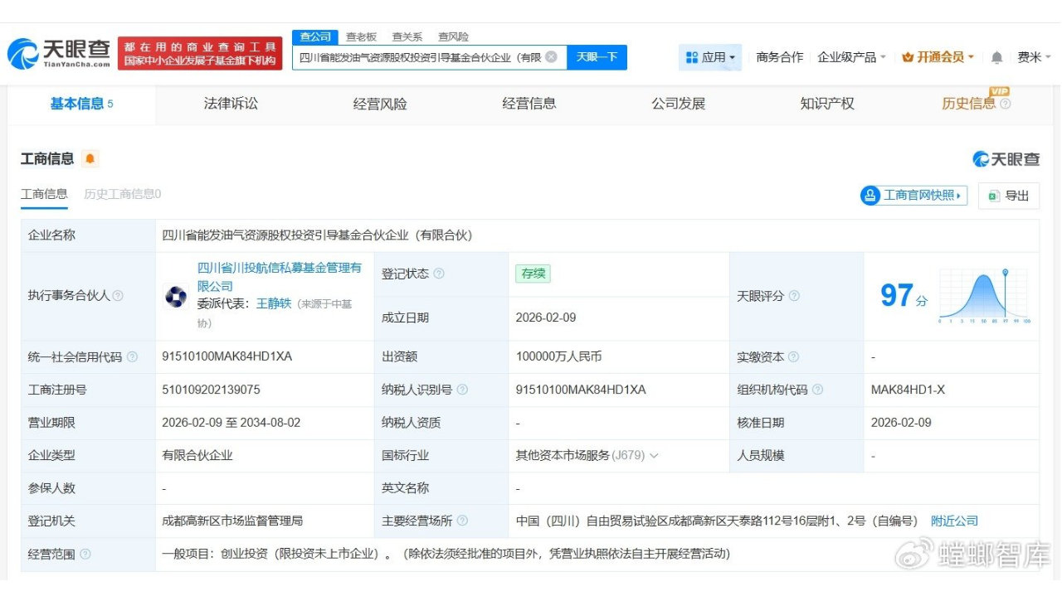This screenshot has width=1062, height=596.
Task: Click the monitoring bell beside 工商信息 heading
Action: point(90,157)
